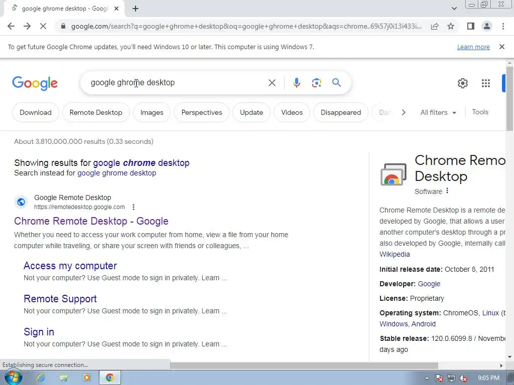Image resolution: width=514 pixels, height=385 pixels.
Task: Select the Update filter chip
Action: (251, 112)
